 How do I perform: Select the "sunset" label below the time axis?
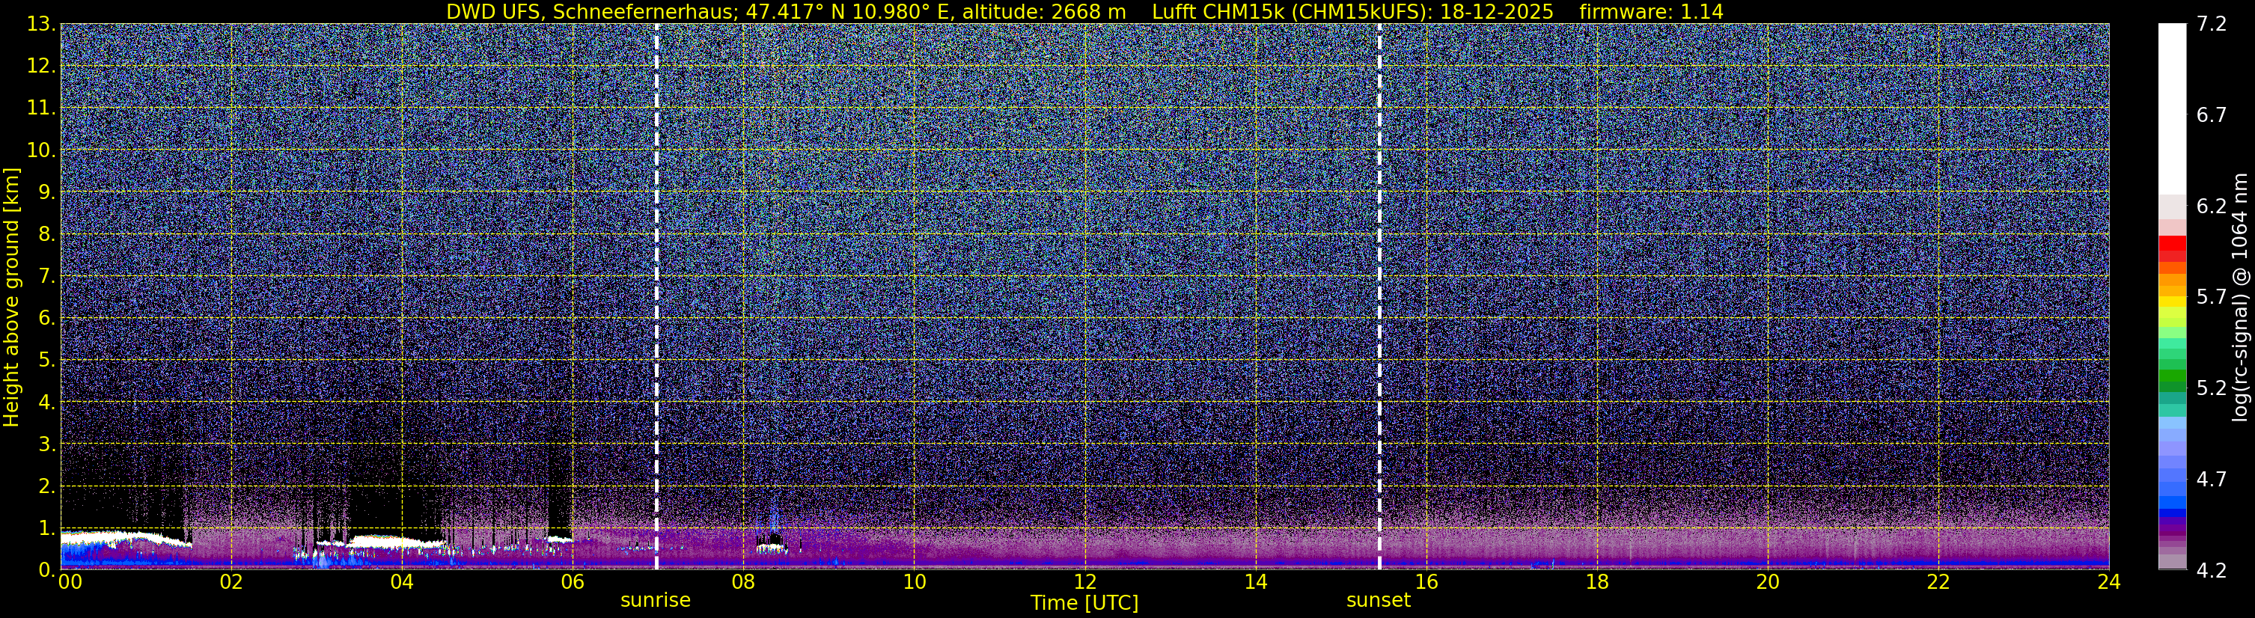pos(1379,601)
